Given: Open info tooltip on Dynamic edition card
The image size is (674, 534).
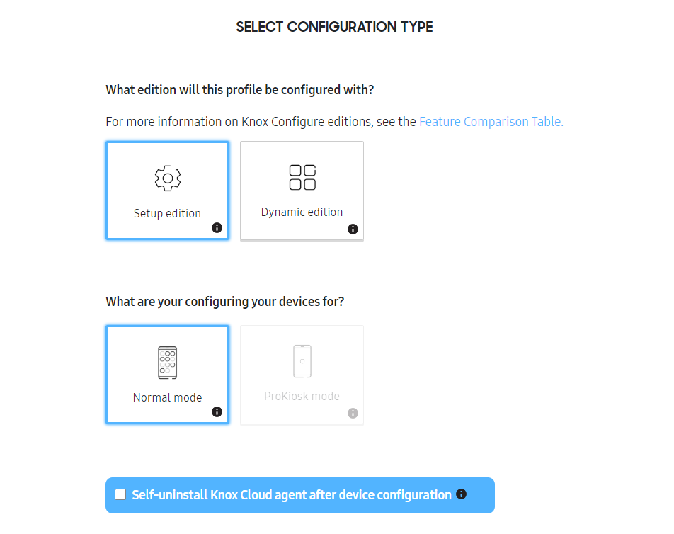Looking at the screenshot, I should (x=352, y=229).
